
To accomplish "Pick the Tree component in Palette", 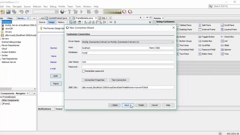I will 225,54.
